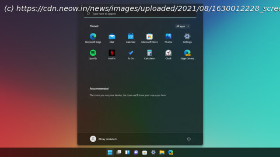Open the power options button
The height and width of the screenshot is (157, 280).
click(189, 139)
